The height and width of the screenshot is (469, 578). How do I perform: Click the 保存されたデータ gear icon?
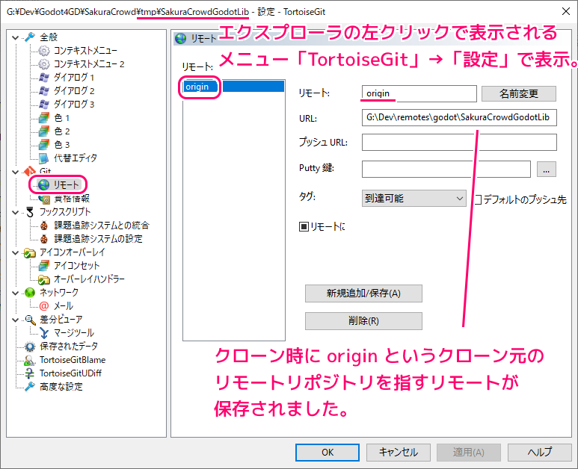(x=30, y=346)
